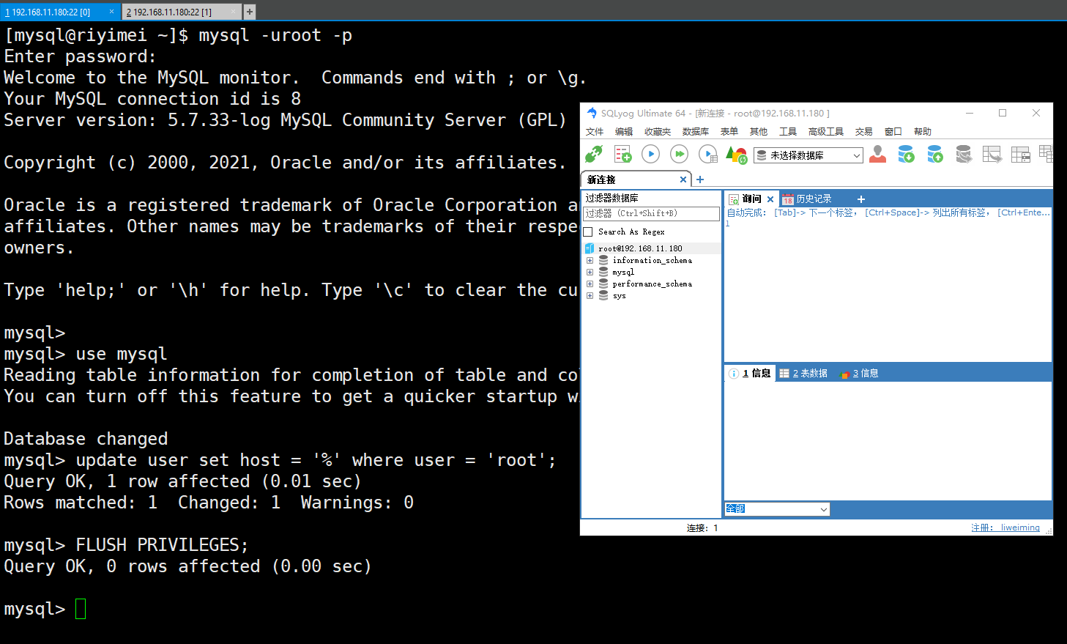1067x644 pixels.
Task: Click the partially visible grid icon at toolbar edge
Action: pos(1046,154)
